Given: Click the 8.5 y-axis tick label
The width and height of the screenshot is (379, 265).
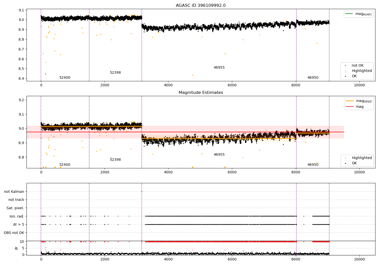Looking at the screenshot, I should coord(21,69).
